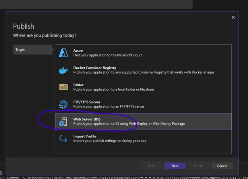The height and width of the screenshot is (179, 248).
Task: Click the Docker whale icon
Action: pos(64,70)
